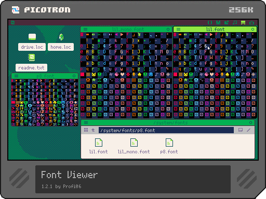Open the readme.txt desktop file
This screenshot has height=199, width=266.
pyautogui.click(x=31, y=63)
